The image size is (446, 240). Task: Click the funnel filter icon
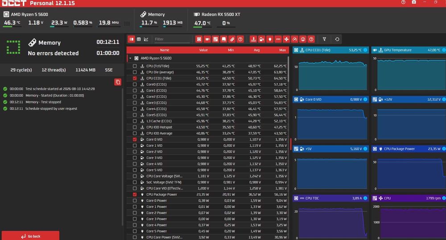(324, 39)
